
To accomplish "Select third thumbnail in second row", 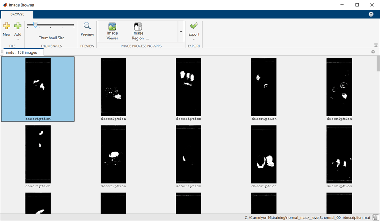I will pos(189,154).
